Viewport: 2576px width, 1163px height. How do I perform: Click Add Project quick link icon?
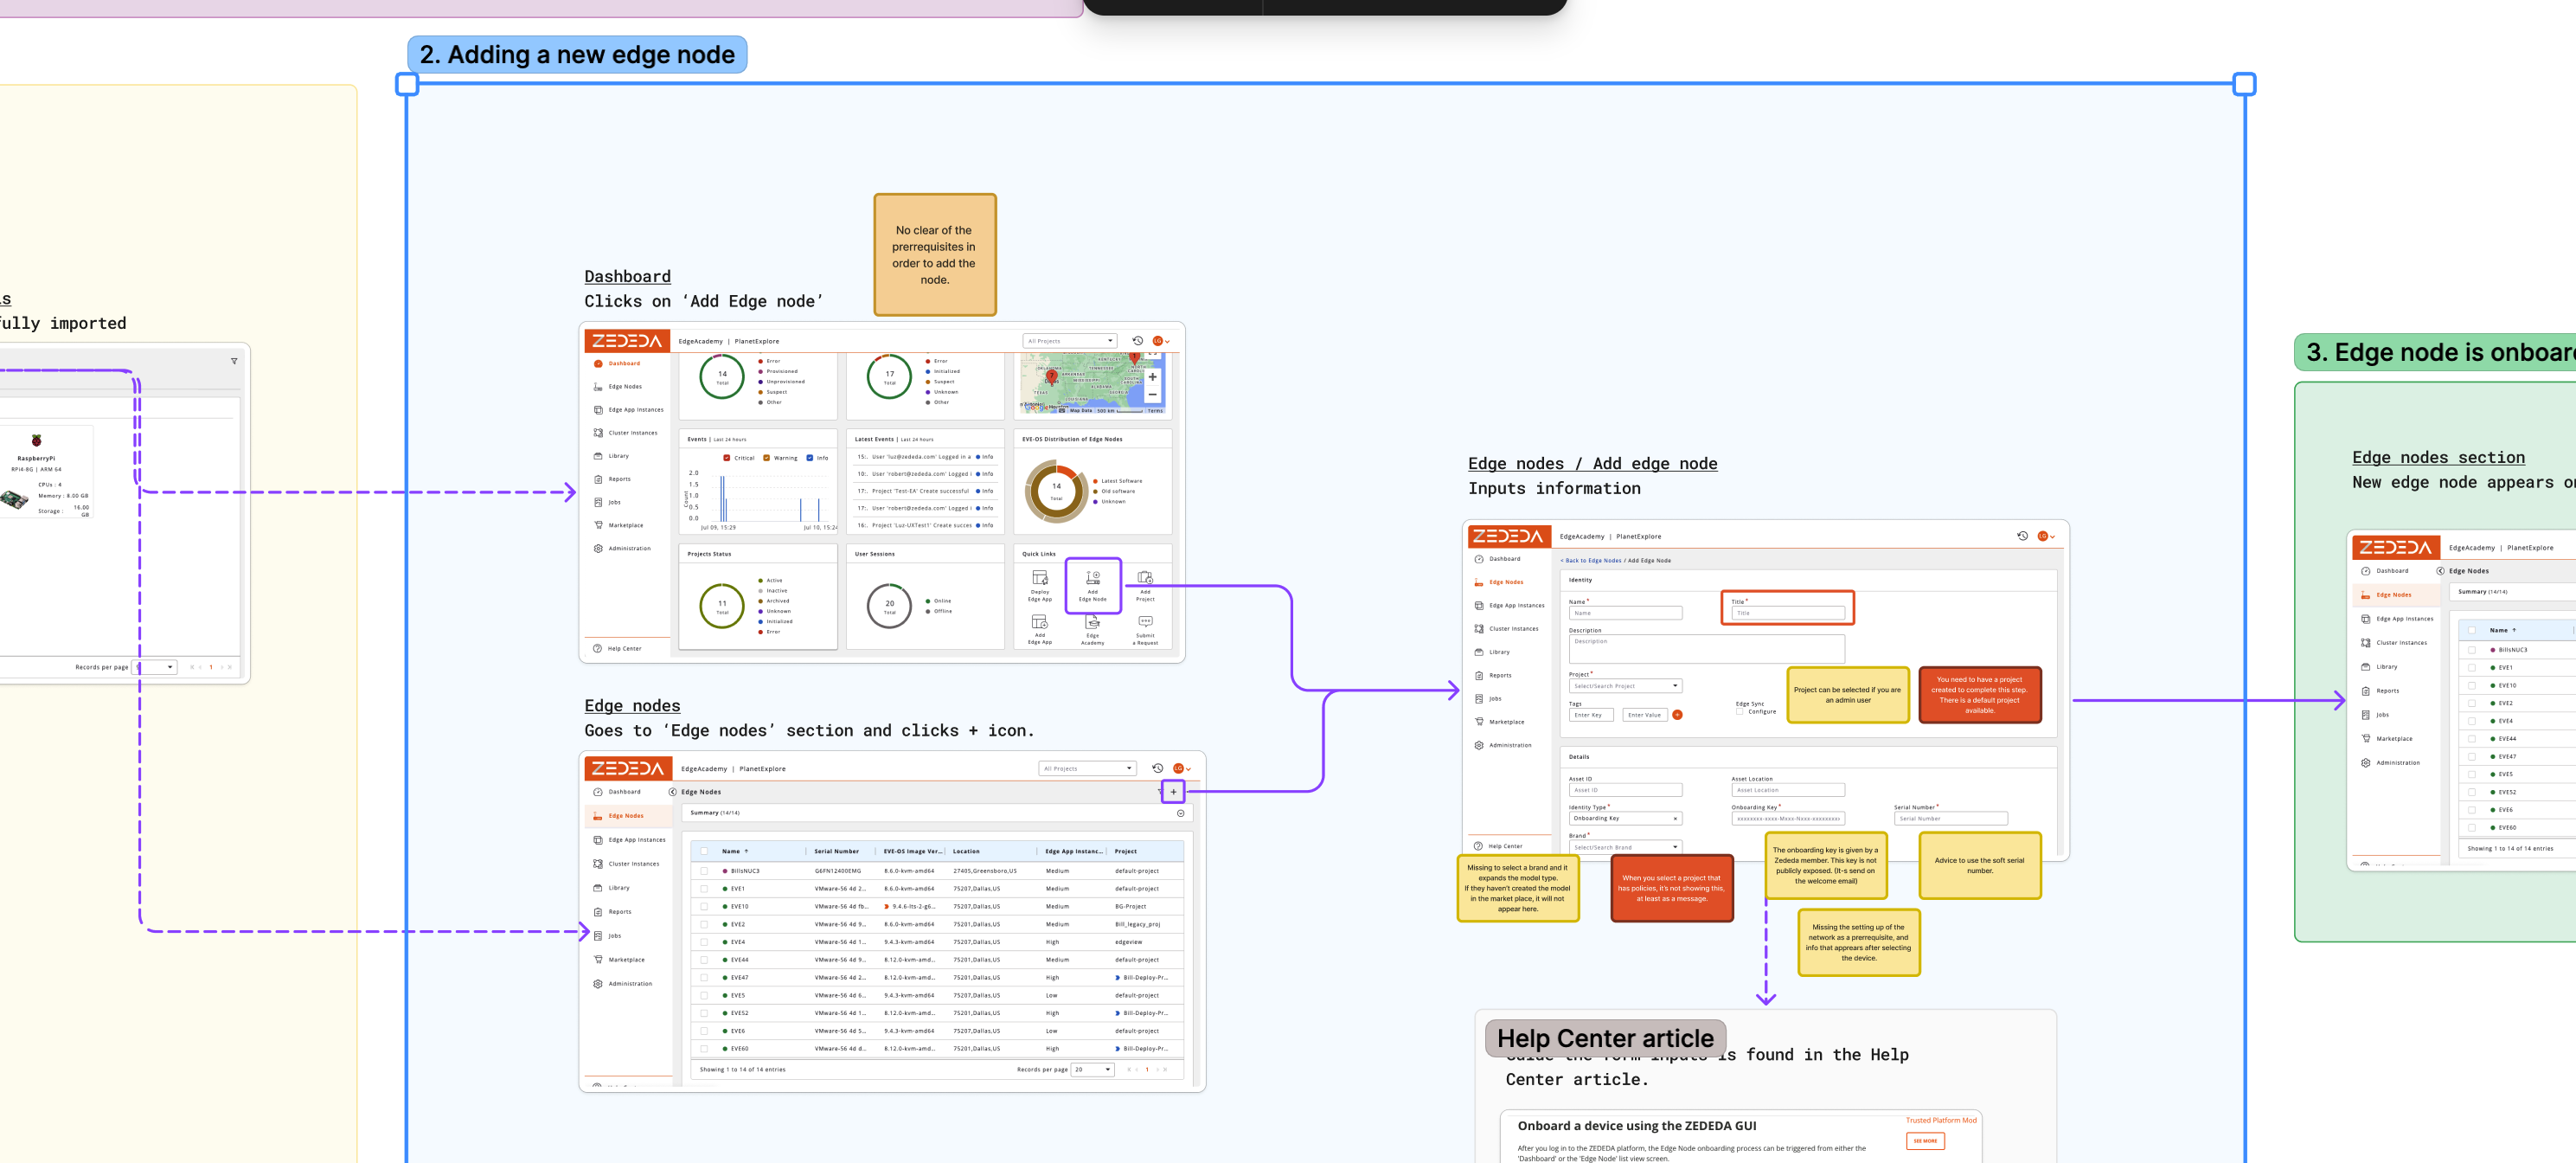(1145, 579)
